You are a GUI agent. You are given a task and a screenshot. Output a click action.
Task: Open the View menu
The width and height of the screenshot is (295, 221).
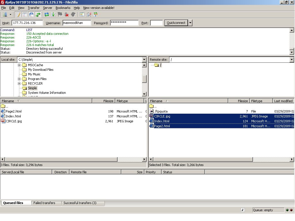[x=21, y=8]
